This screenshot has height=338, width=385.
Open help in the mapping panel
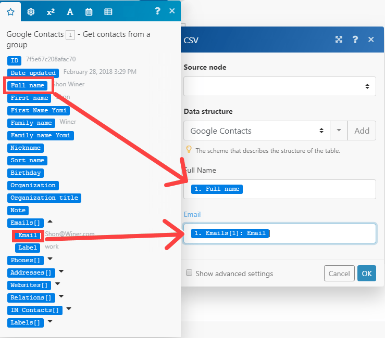click(x=157, y=11)
